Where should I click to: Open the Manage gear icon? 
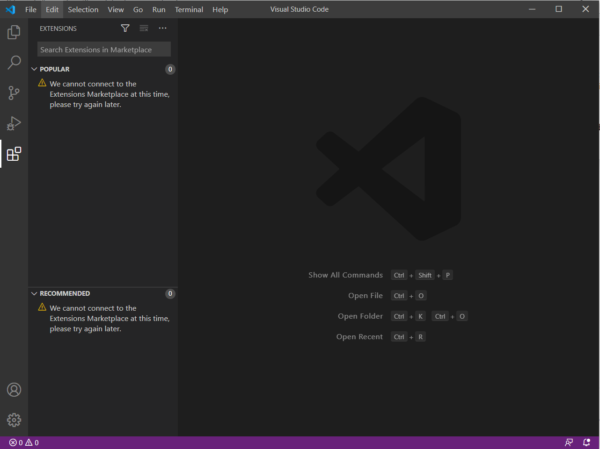tap(14, 420)
